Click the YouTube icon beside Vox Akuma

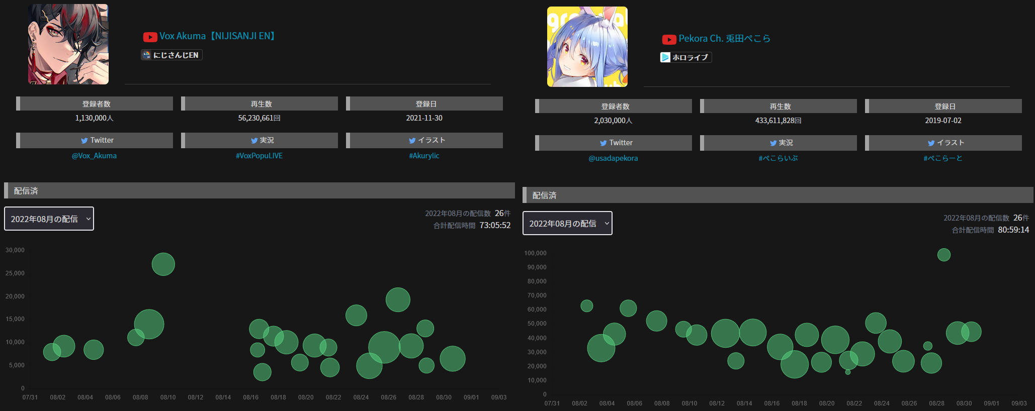click(150, 37)
